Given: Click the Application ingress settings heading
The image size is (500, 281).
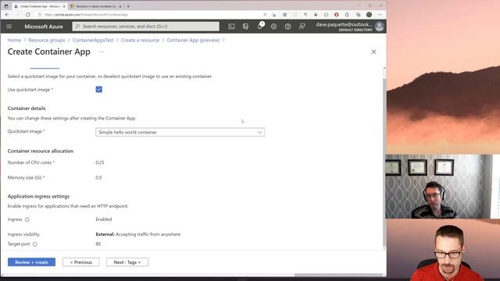Looking at the screenshot, I should 38,197.
